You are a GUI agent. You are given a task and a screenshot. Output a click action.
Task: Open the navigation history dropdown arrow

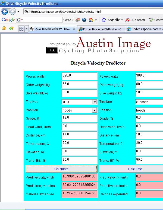[18, 12]
